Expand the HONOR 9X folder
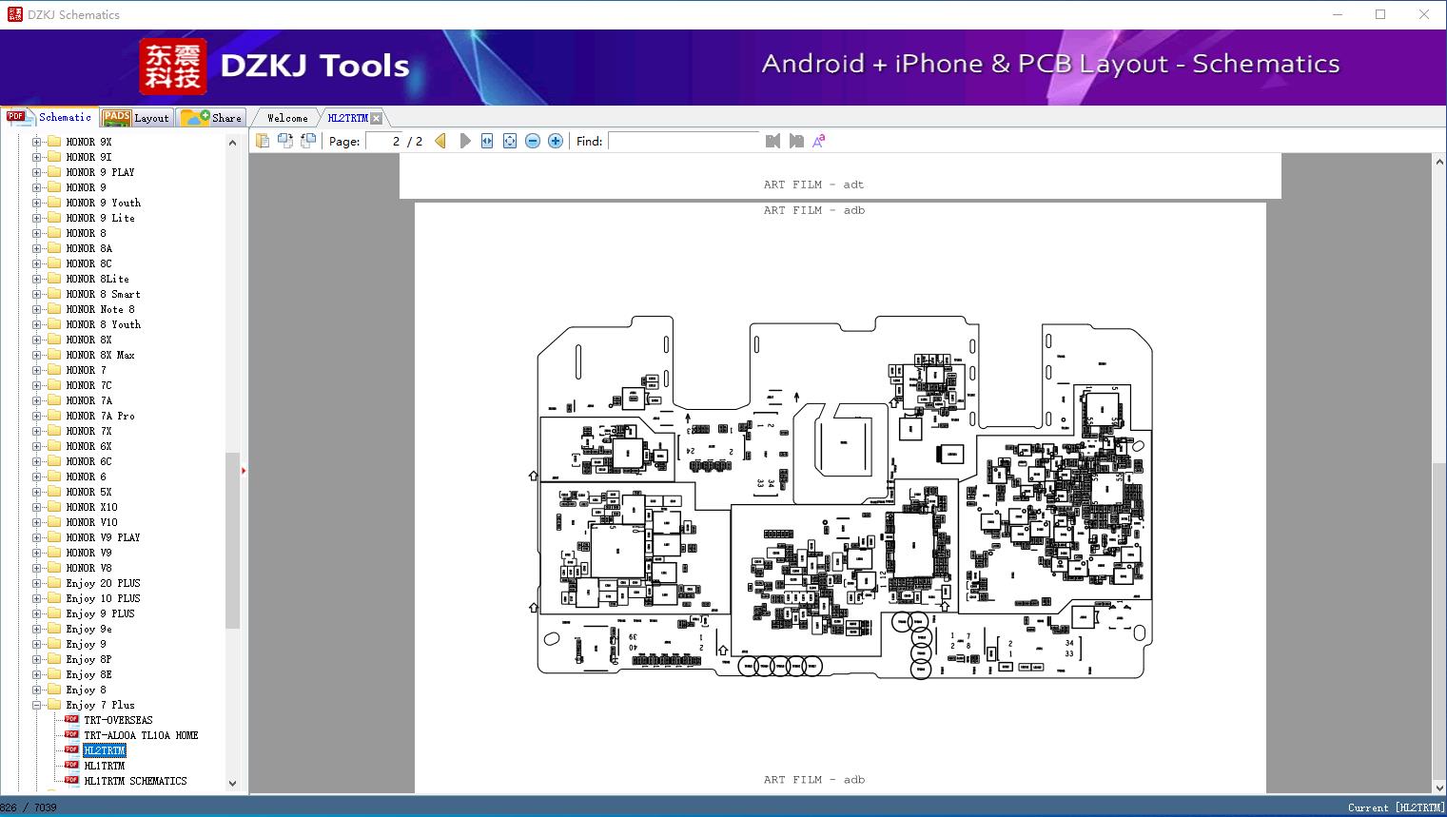The image size is (1447, 817). 37,142
